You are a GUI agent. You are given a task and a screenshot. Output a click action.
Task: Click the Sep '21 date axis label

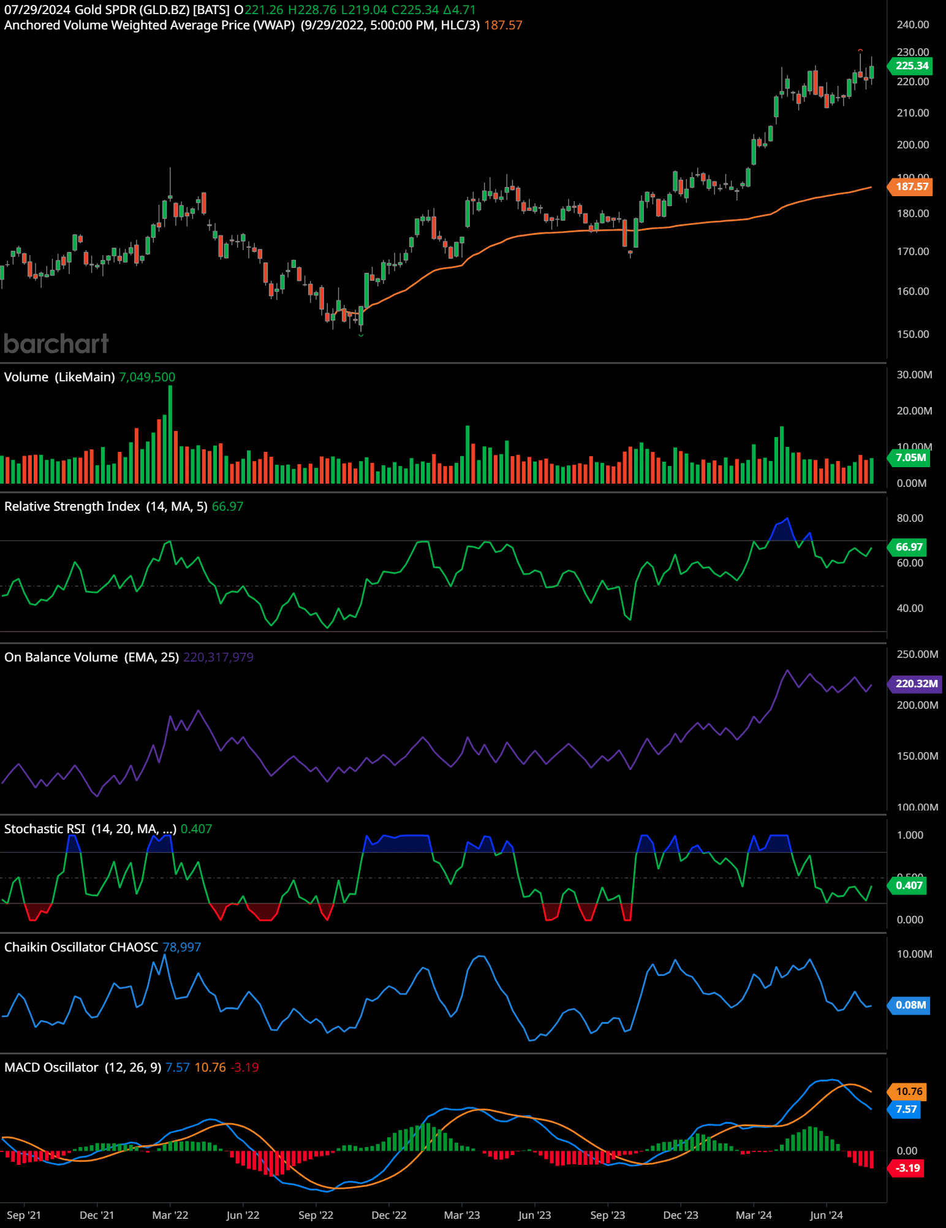(24, 1215)
